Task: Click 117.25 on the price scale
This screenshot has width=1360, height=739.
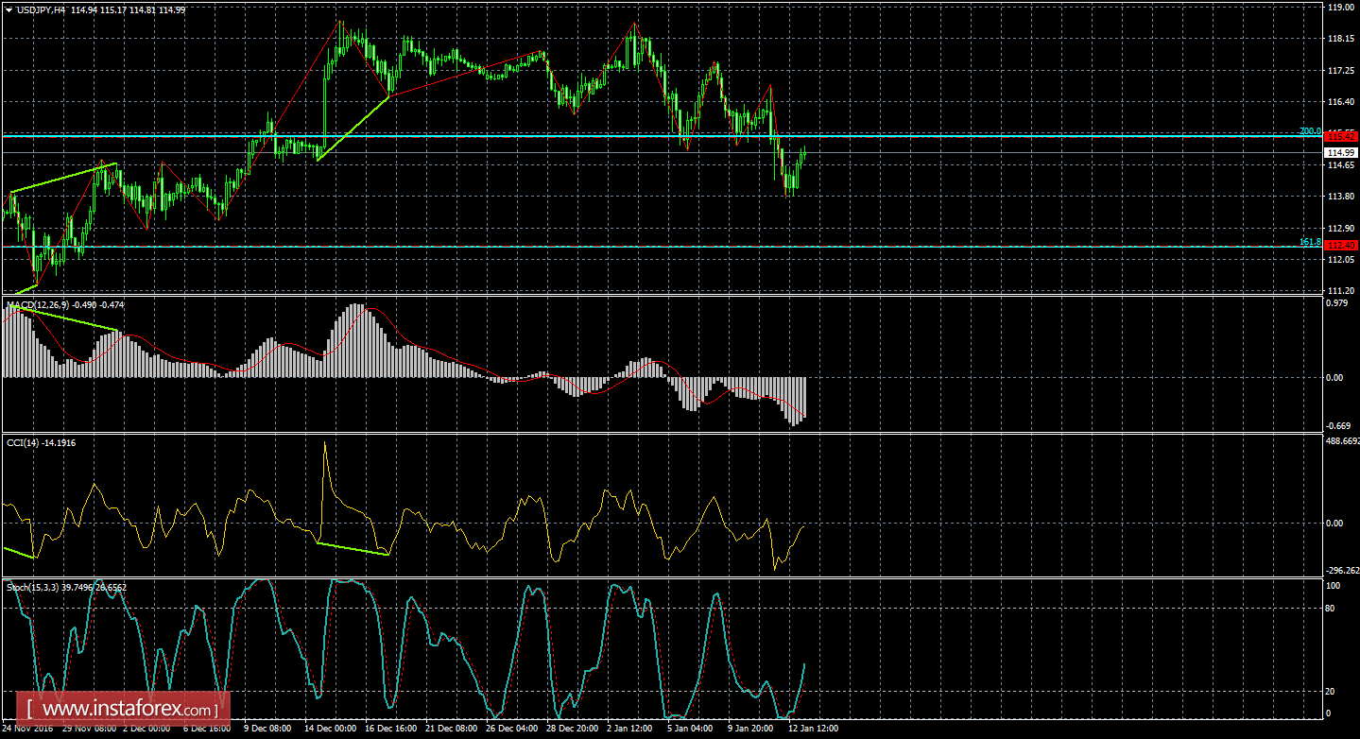Action: pyautogui.click(x=1341, y=71)
